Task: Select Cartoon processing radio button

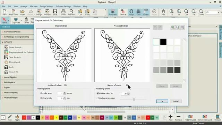Action: point(98,98)
